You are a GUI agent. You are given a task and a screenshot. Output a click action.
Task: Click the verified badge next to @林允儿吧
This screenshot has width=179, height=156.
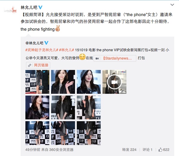(46, 43)
